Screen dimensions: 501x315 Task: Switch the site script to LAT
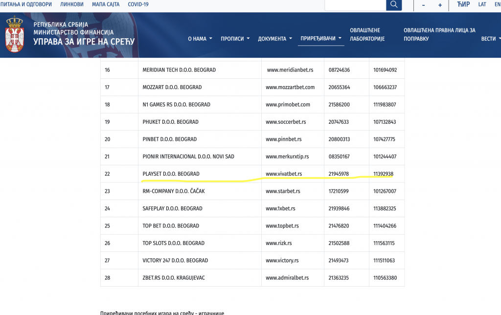(x=482, y=4)
